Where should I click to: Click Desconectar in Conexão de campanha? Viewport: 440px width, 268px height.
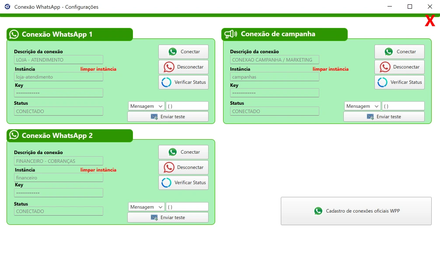(x=399, y=67)
